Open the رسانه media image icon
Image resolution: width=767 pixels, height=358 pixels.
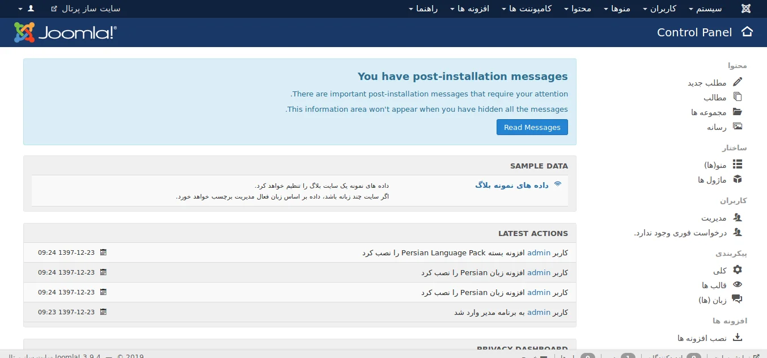coord(737,127)
